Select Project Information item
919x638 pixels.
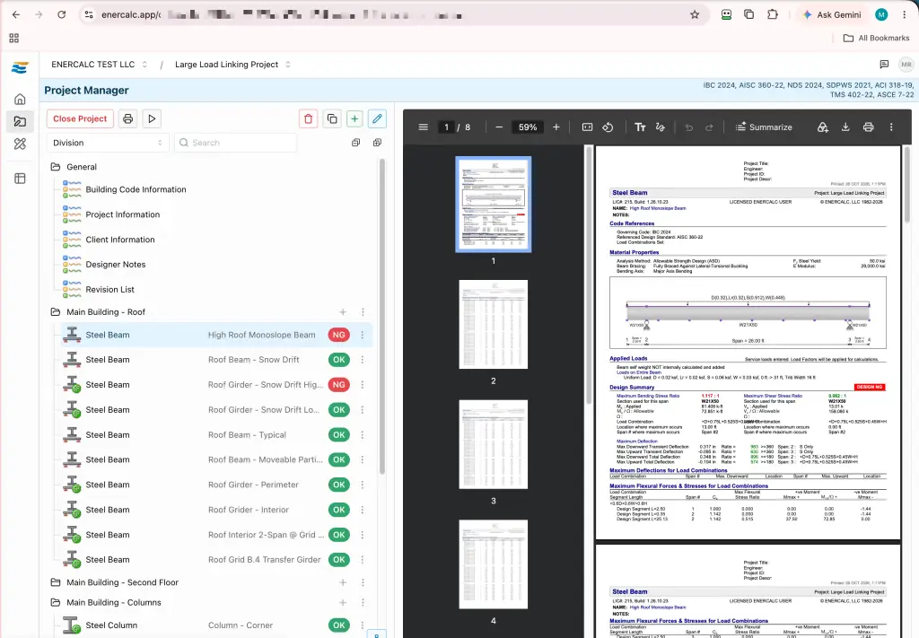pyautogui.click(x=122, y=215)
